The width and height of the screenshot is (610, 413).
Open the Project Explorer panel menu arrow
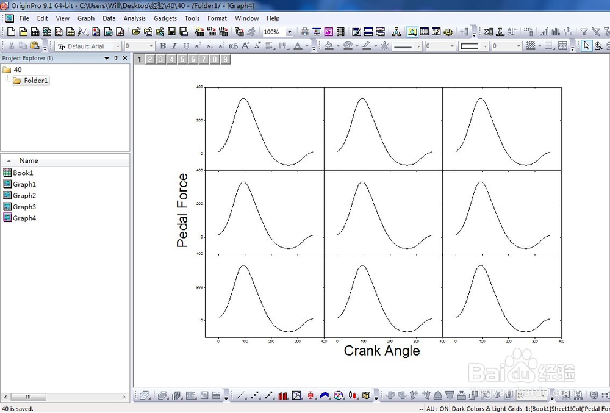click(x=107, y=58)
